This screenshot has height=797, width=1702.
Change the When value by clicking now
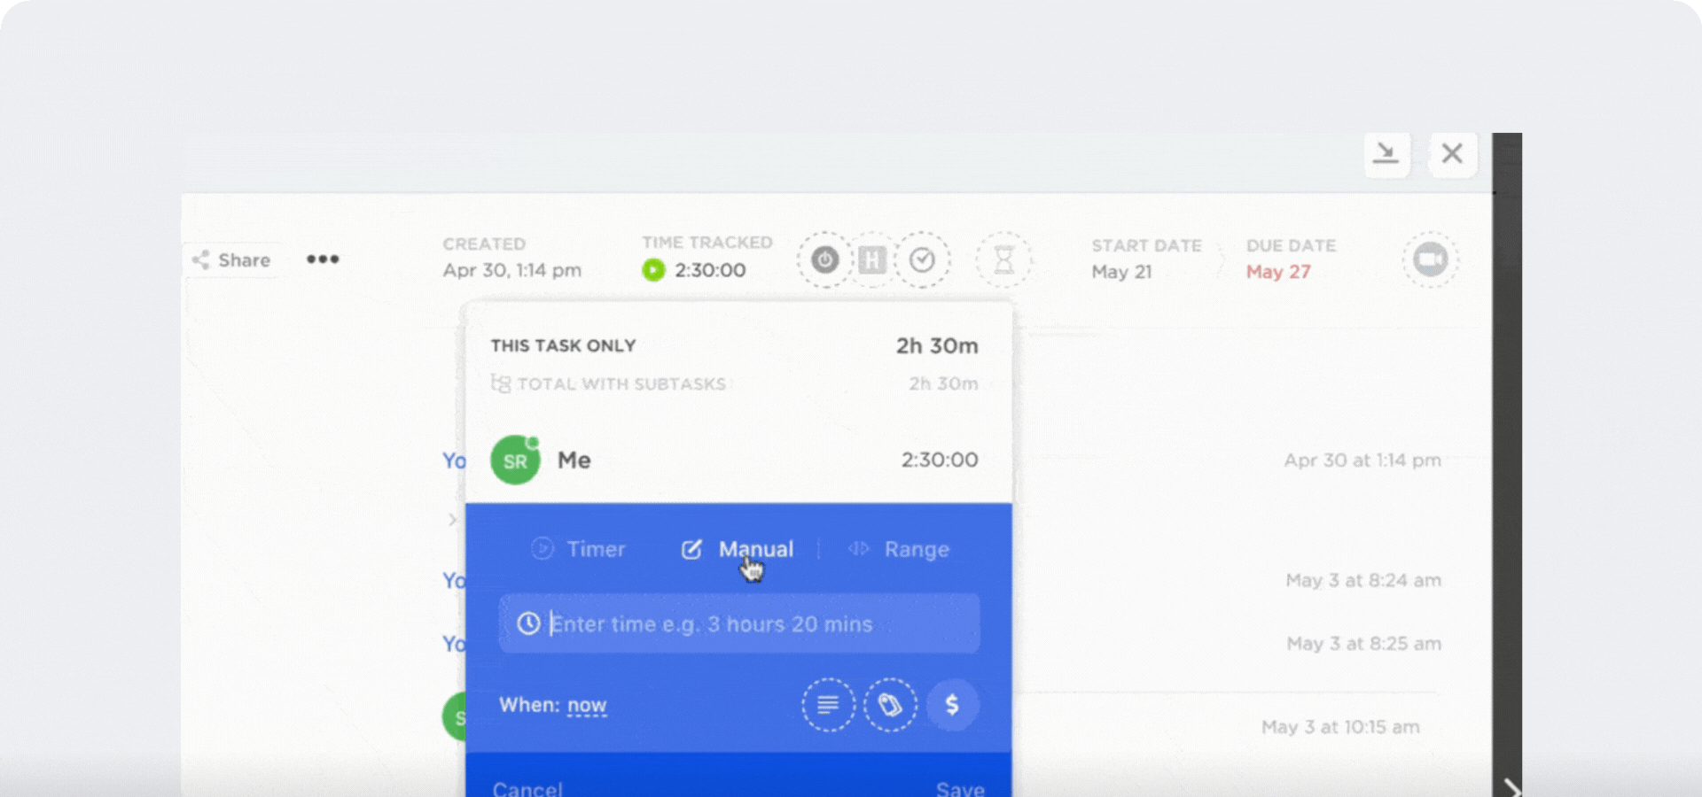[587, 705]
